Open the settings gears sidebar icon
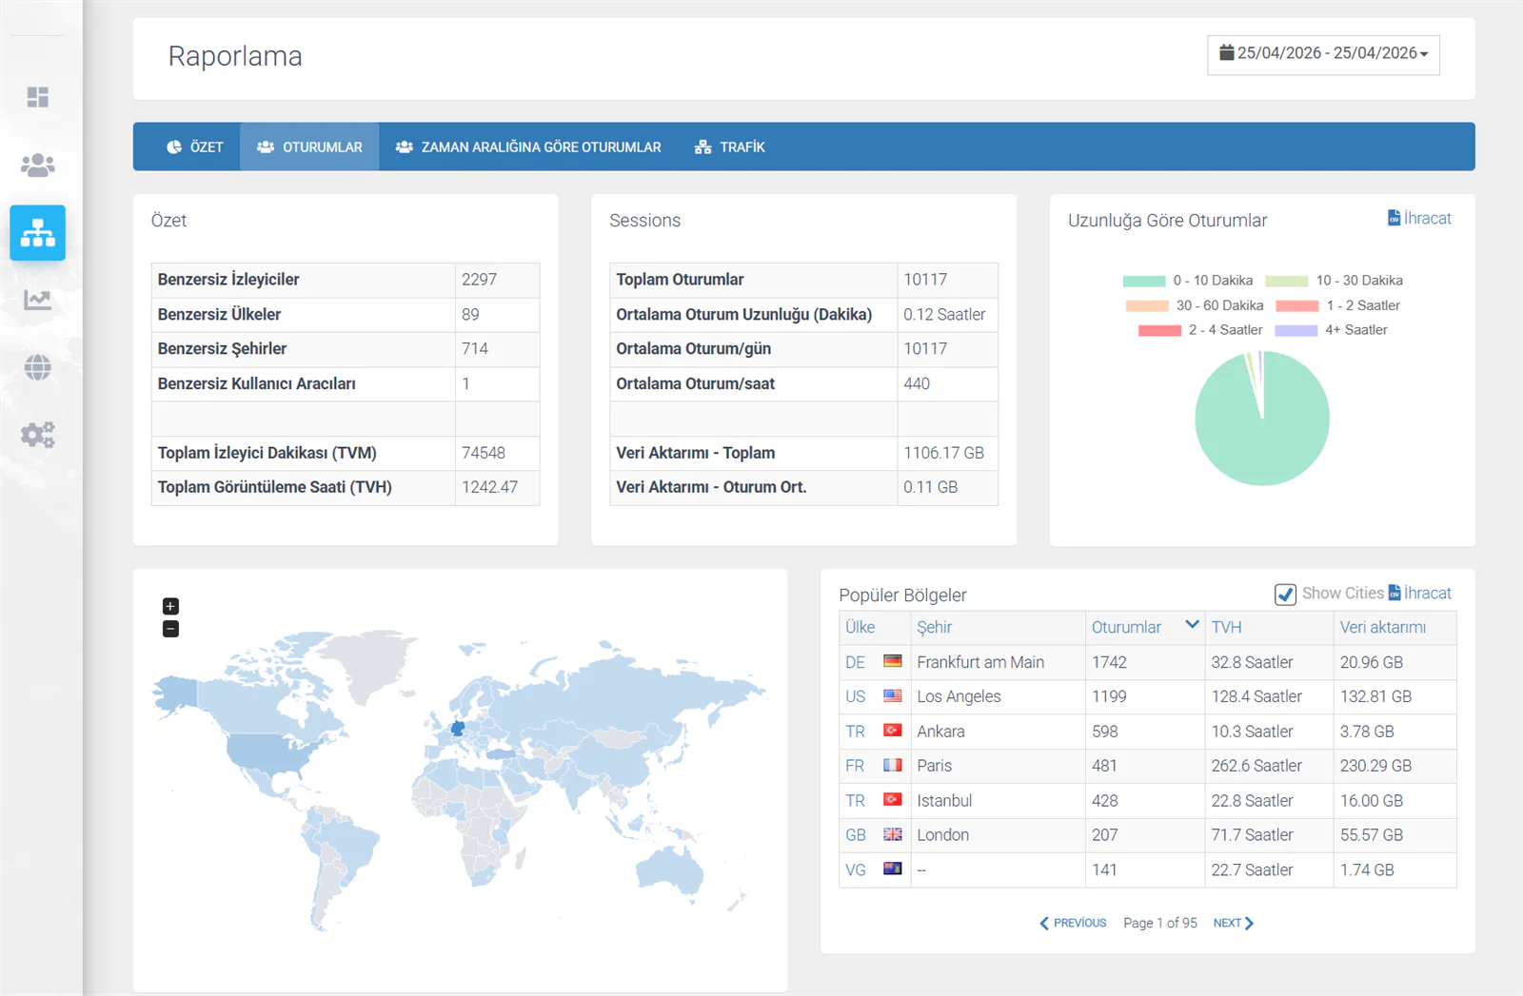Viewport: 1523px width, 996px height. [38, 436]
